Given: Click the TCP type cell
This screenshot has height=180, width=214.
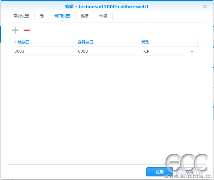Looking at the screenshot, I should [x=168, y=51].
